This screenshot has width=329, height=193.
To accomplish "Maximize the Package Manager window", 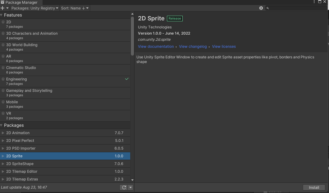I will 319,2.
